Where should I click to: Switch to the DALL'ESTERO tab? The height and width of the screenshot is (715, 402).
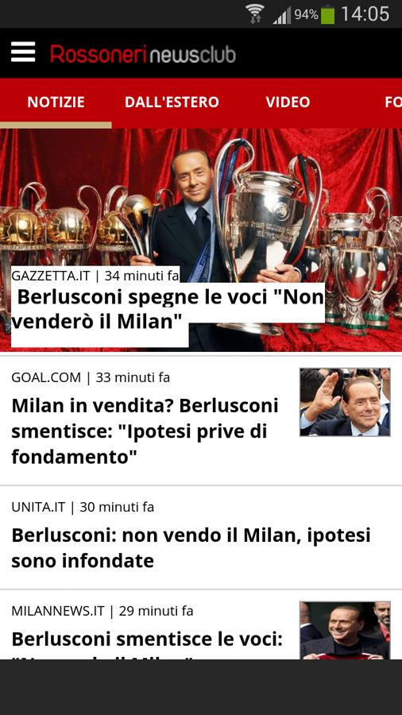coord(172,102)
